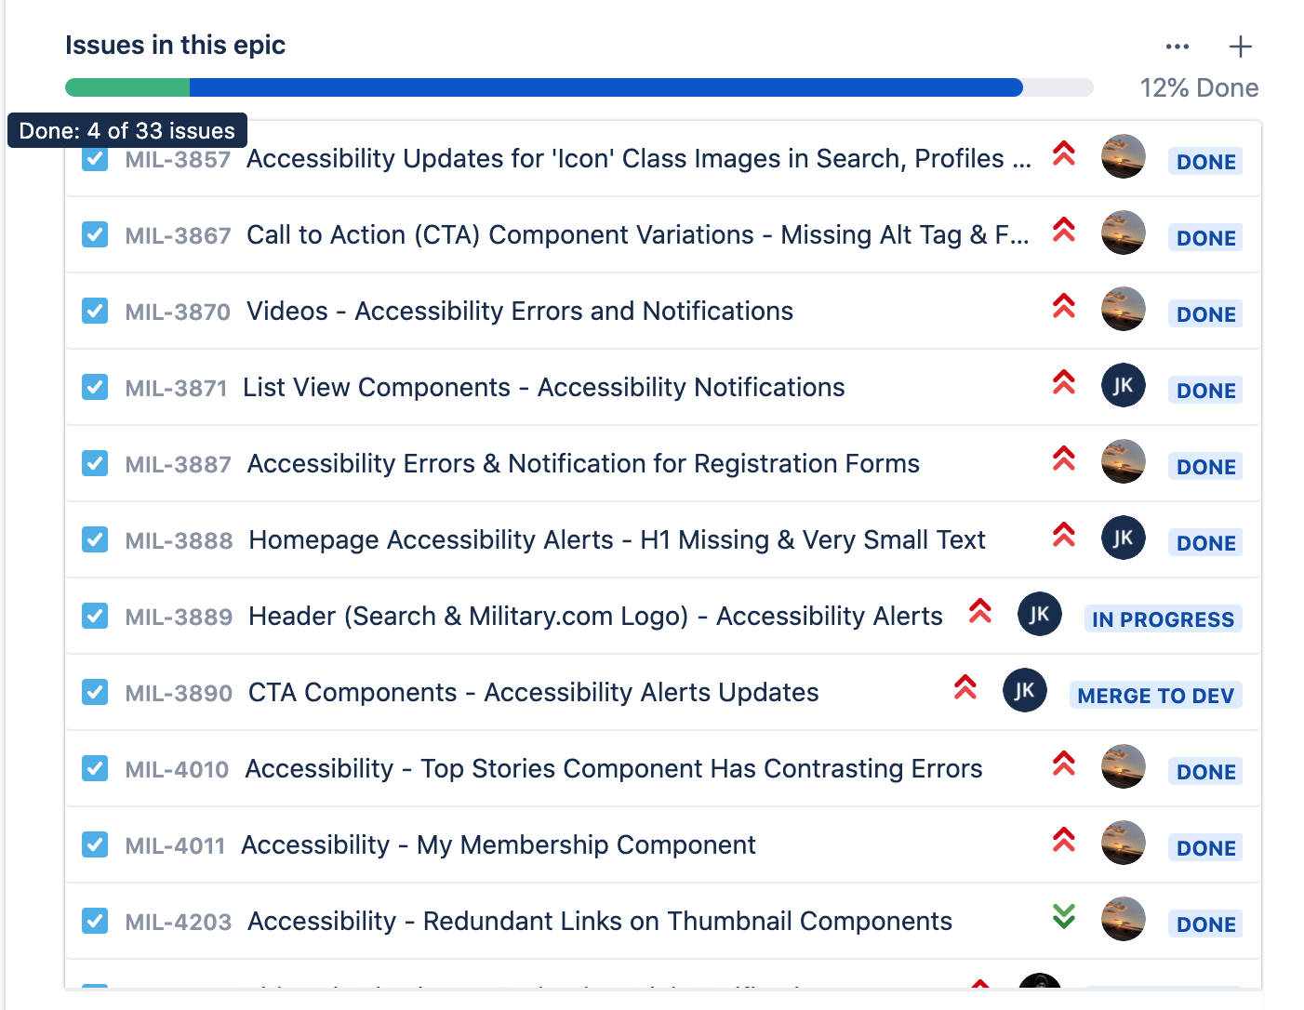
Task: Click issue type checkbox icon for MIL-3890
Action: (x=95, y=692)
